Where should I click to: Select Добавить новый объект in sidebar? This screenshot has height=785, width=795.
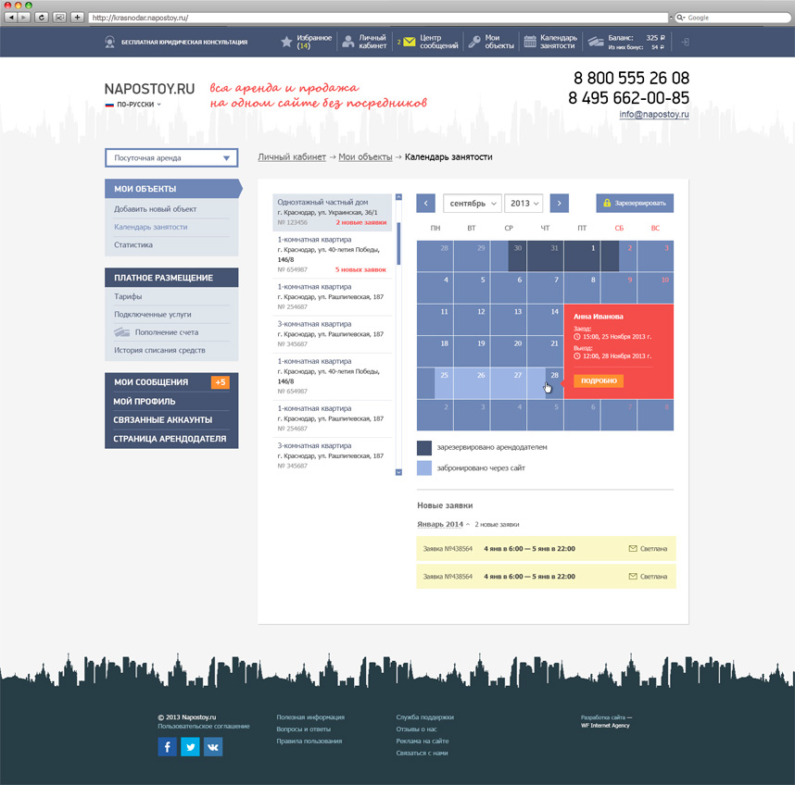tap(155, 208)
